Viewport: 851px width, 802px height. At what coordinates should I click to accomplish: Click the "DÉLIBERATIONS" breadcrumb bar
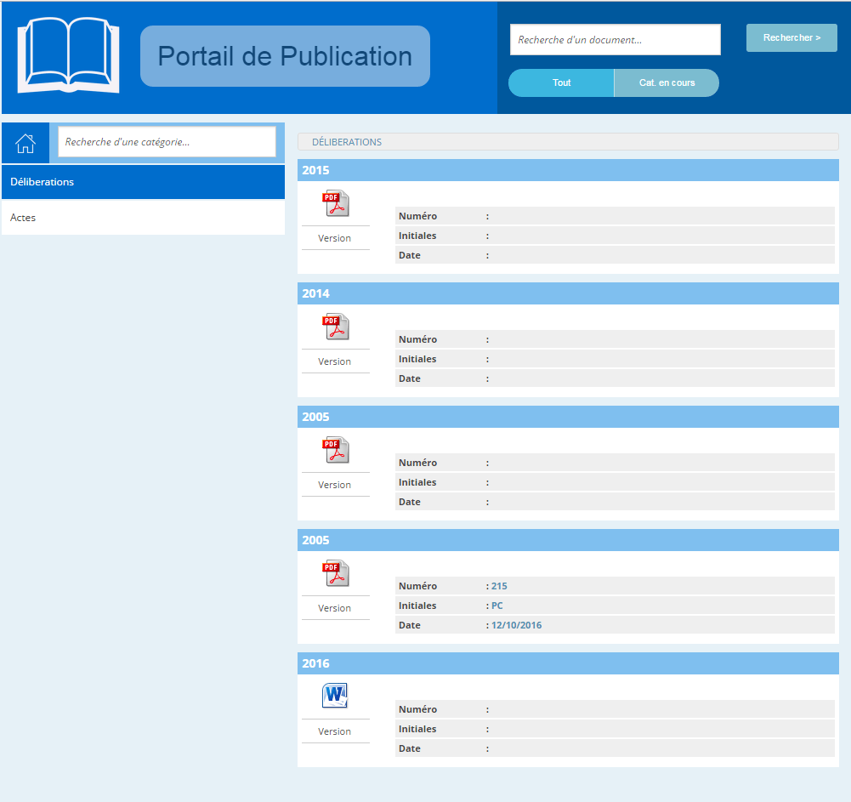[x=567, y=142]
